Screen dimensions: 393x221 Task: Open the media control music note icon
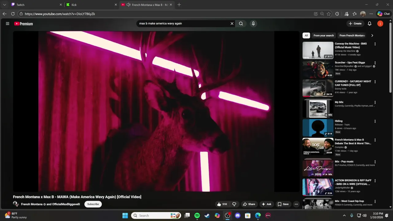click(346, 14)
